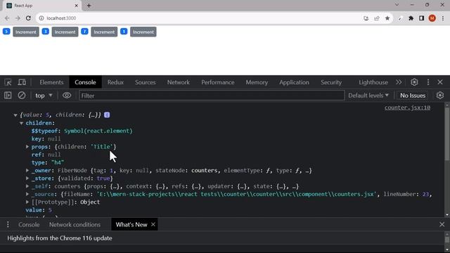Open the Redux tab

point(115,82)
